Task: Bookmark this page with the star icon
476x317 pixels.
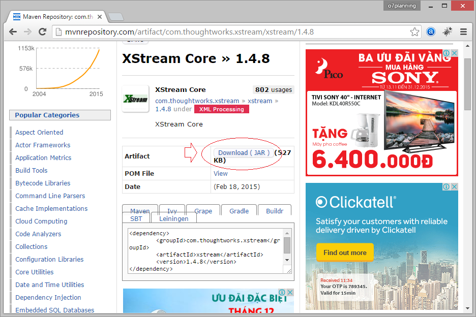Action: 414,31
